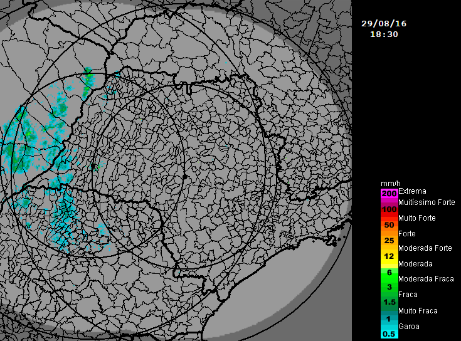Click the magenta 200 mm/h legend swatch

[x=389, y=194]
